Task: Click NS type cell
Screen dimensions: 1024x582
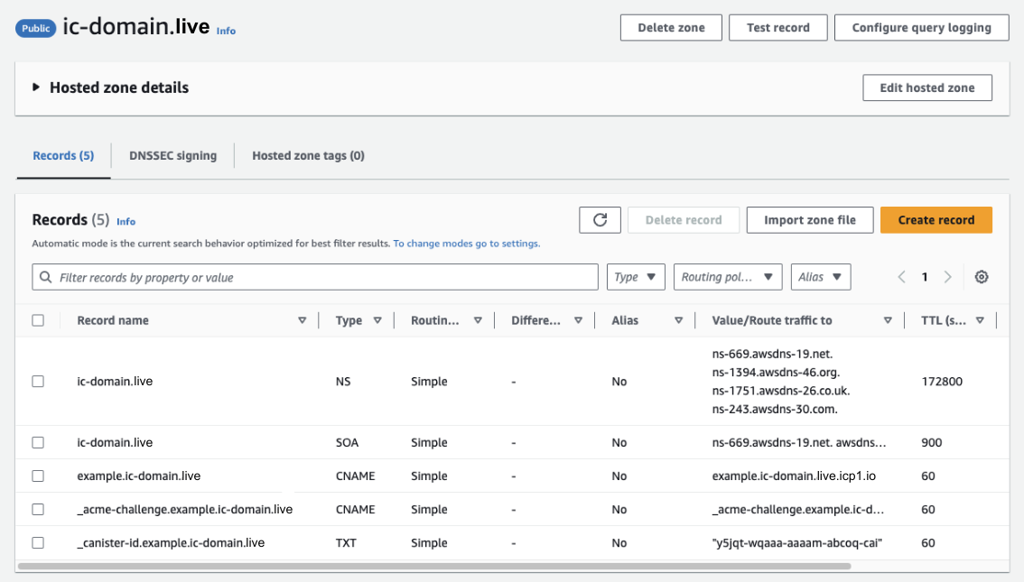Action: click(x=343, y=381)
